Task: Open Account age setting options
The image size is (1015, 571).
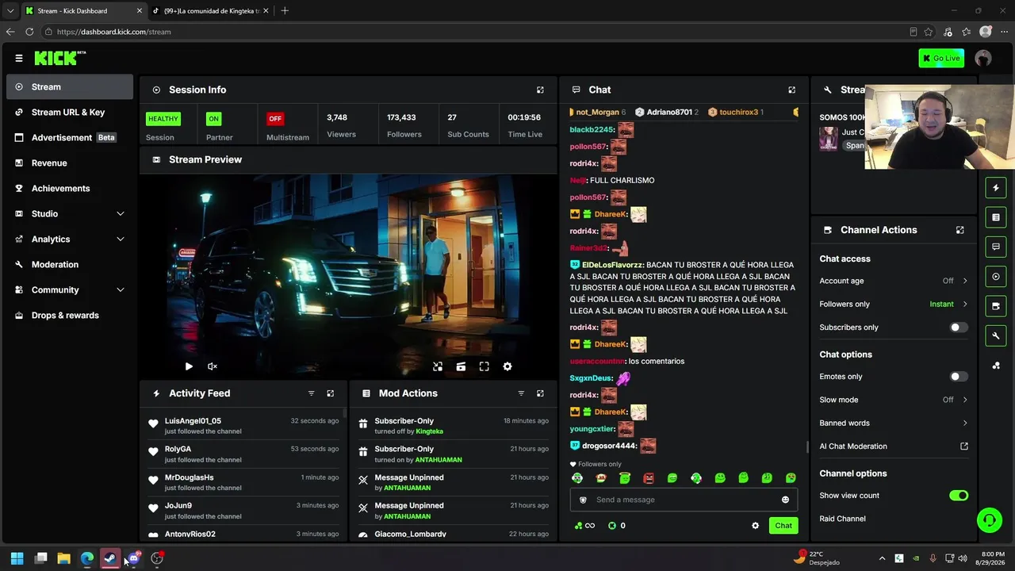Action: pos(894,281)
